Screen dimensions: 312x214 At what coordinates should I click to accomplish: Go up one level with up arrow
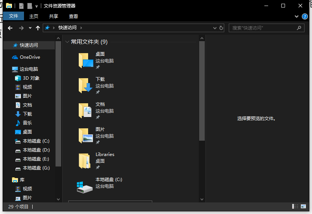[37, 28]
